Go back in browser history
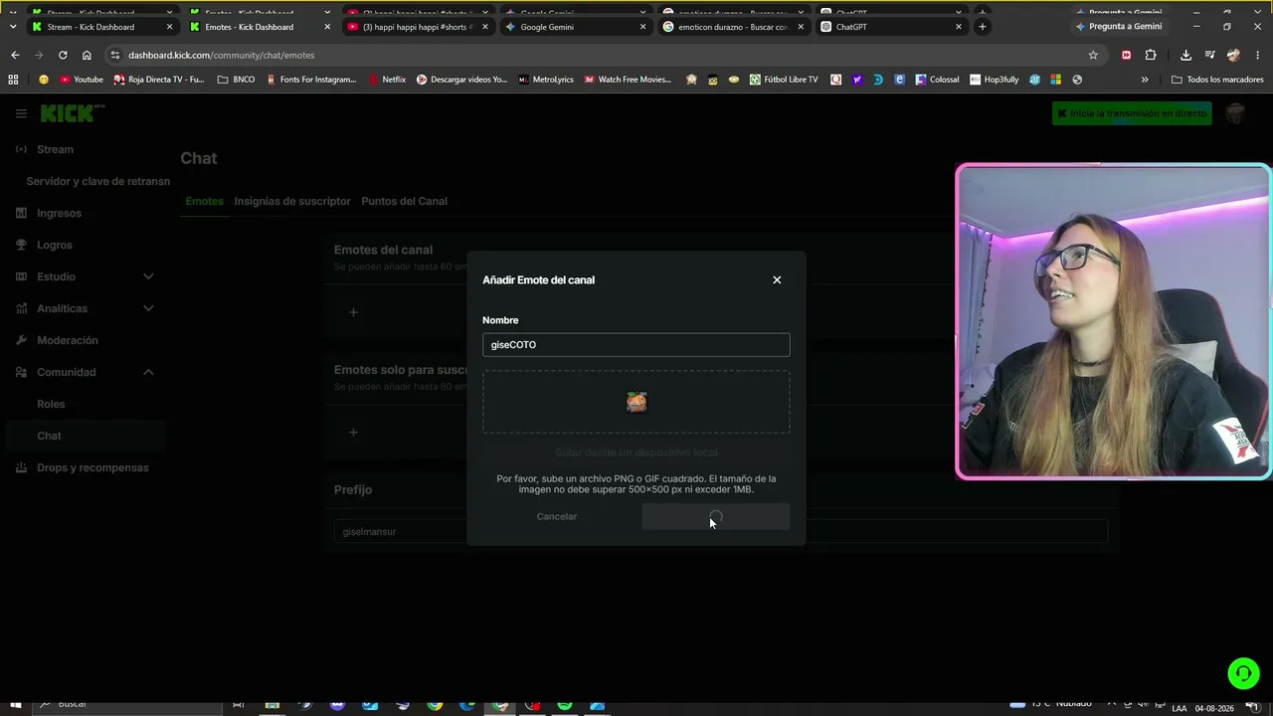 tap(15, 55)
